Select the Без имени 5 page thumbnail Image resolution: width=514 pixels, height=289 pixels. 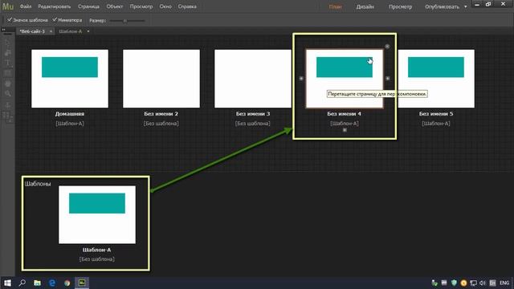[436, 79]
